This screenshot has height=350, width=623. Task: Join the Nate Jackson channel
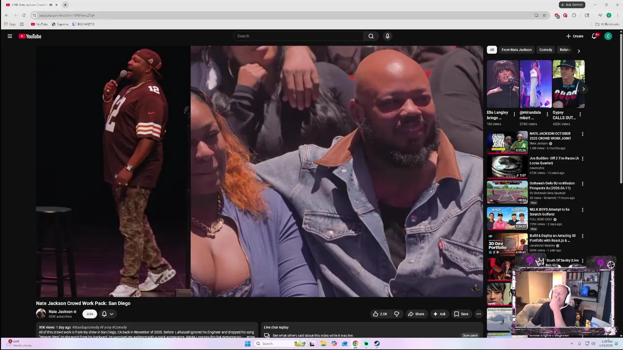[x=90, y=314]
